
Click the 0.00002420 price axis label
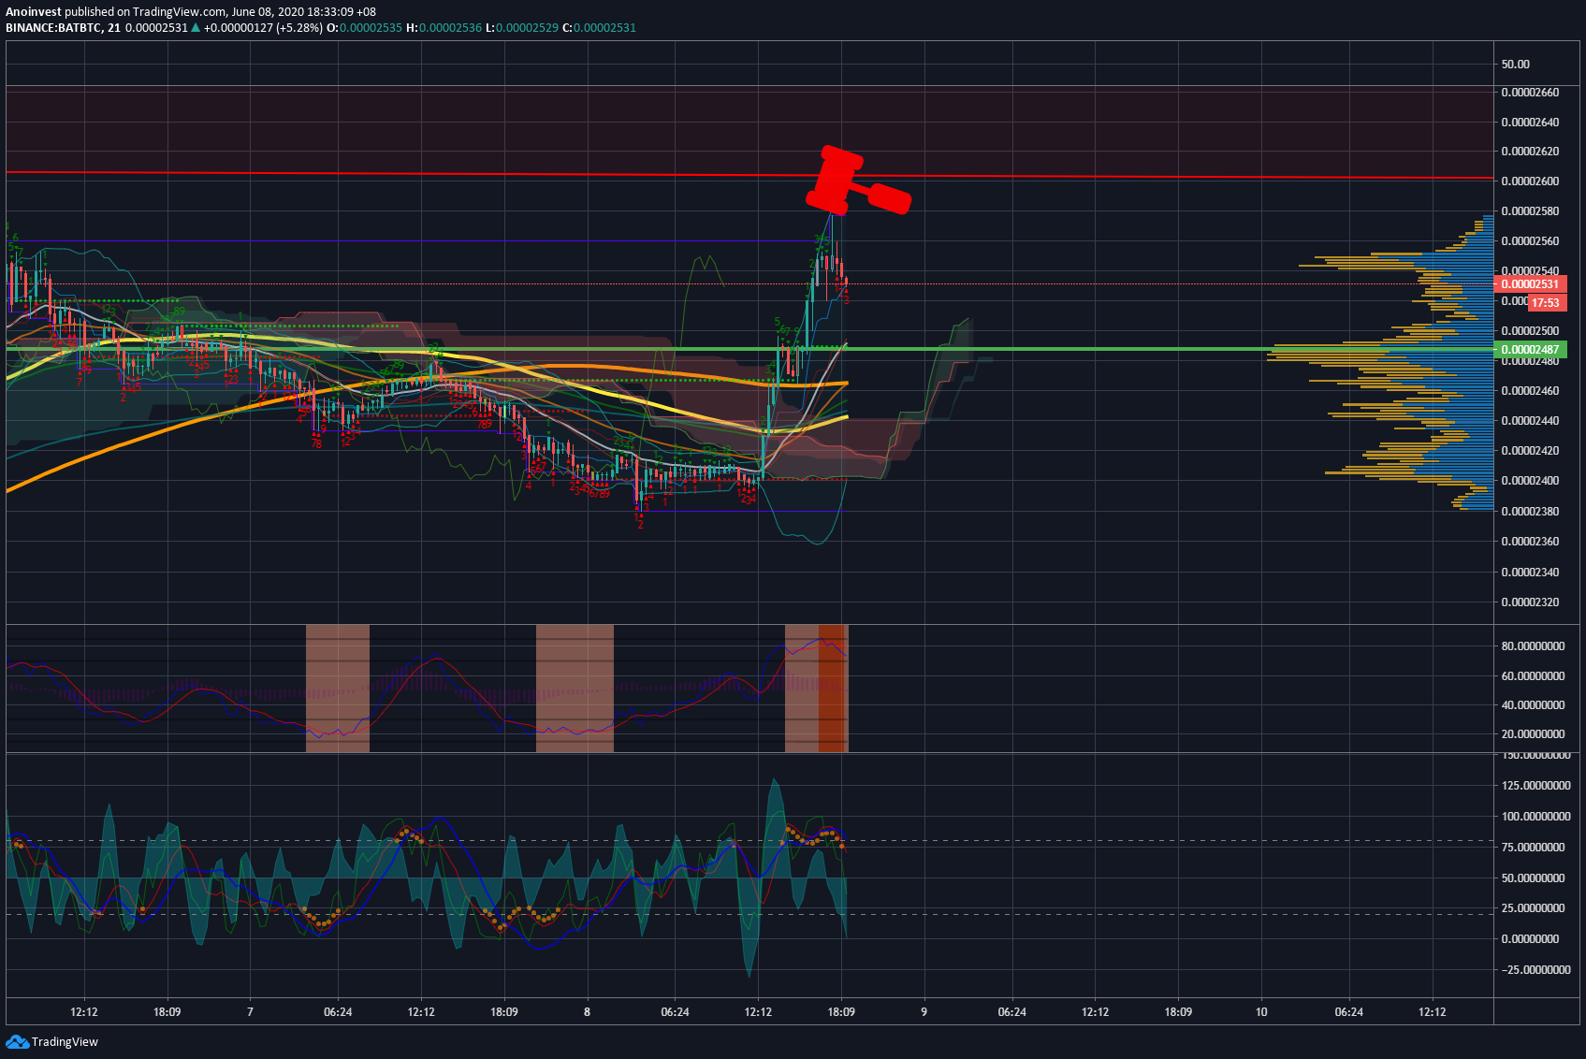click(x=1530, y=451)
